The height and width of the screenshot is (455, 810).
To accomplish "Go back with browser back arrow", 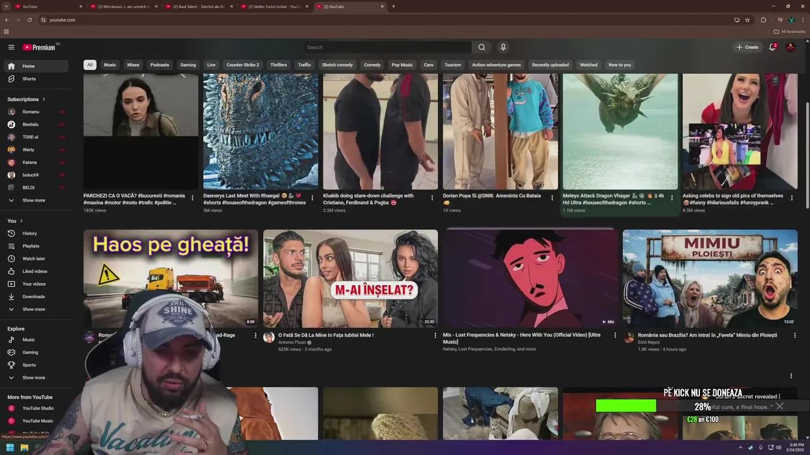I will (7, 20).
